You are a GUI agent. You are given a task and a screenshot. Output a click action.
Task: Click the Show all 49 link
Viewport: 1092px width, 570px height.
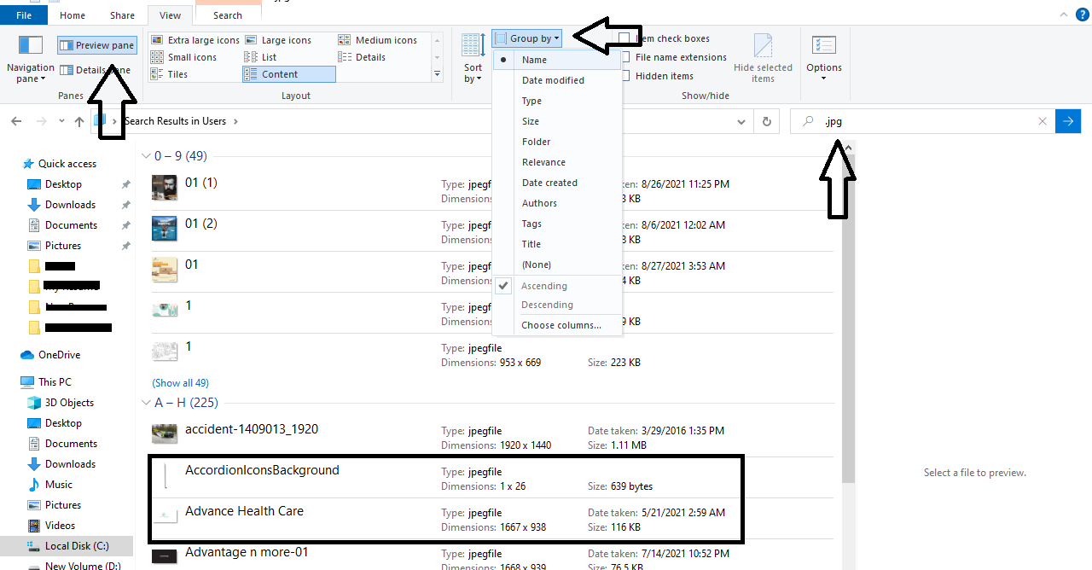(180, 383)
